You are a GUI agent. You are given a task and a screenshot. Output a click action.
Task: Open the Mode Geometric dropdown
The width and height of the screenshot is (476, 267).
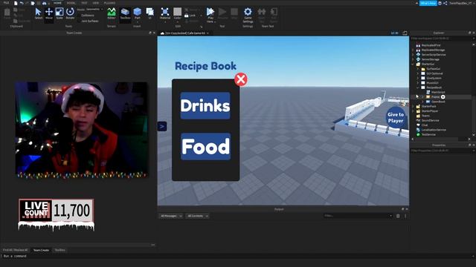94,10
